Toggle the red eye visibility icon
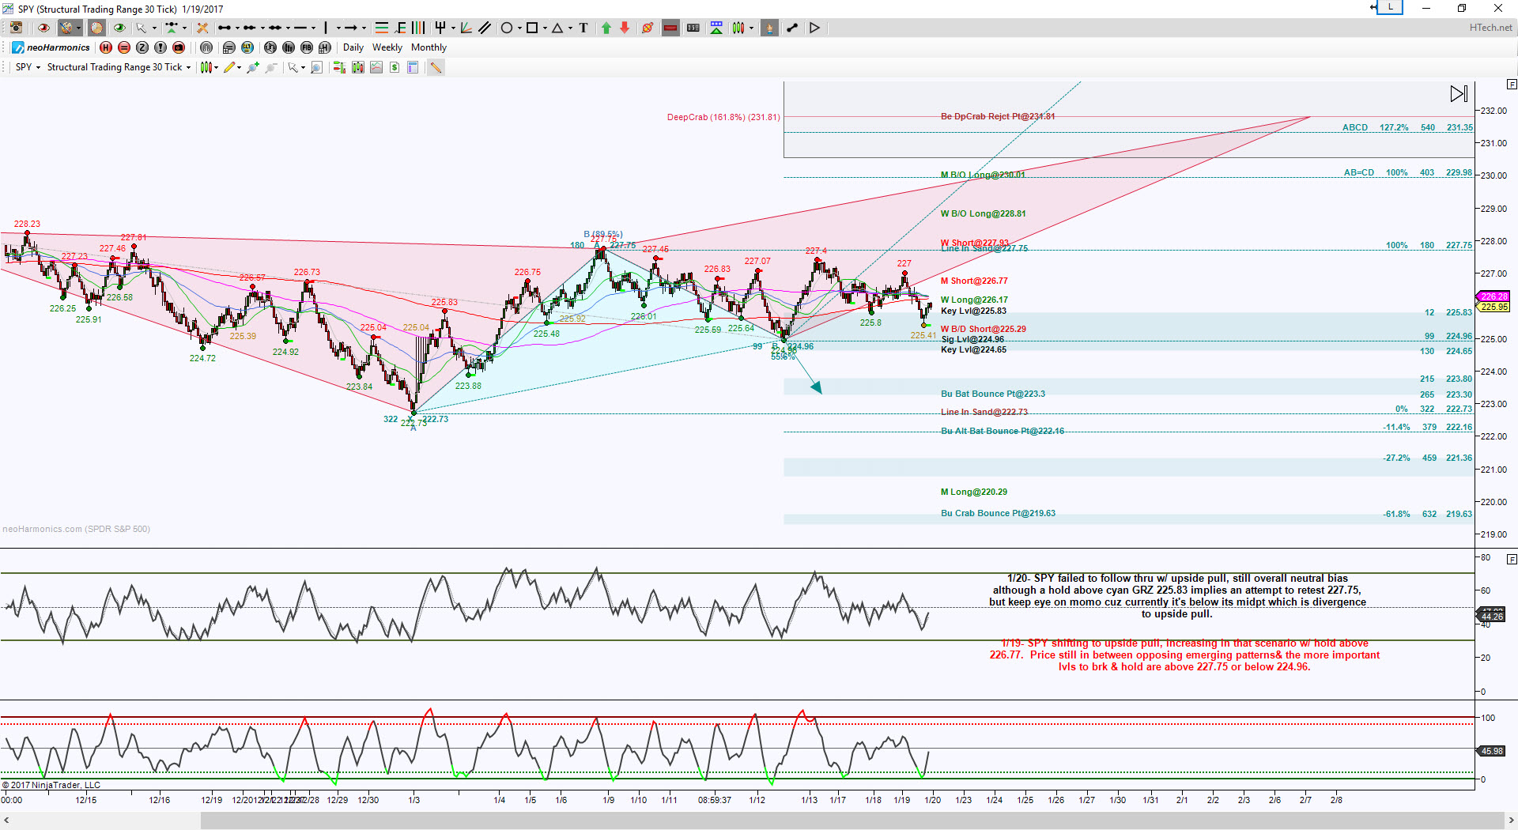 (43, 28)
